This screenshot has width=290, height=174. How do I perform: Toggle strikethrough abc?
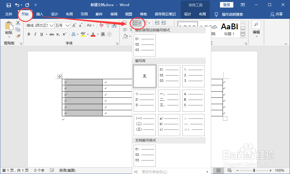tap(52, 34)
